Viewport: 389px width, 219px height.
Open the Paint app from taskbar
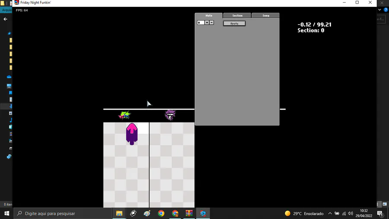(147, 213)
